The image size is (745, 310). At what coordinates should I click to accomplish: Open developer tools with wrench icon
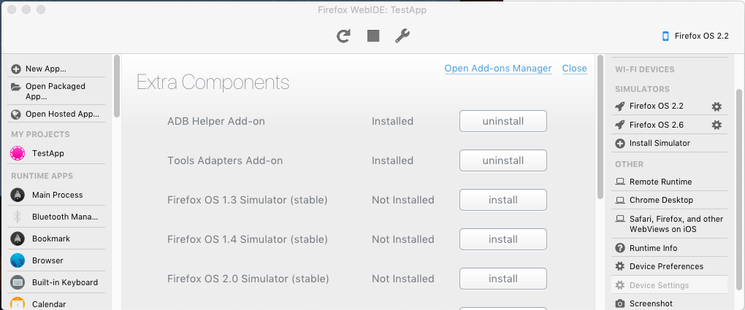[x=402, y=36]
